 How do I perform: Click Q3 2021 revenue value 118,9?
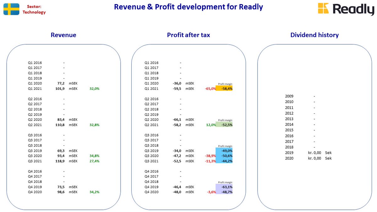pyautogui.click(x=60, y=161)
